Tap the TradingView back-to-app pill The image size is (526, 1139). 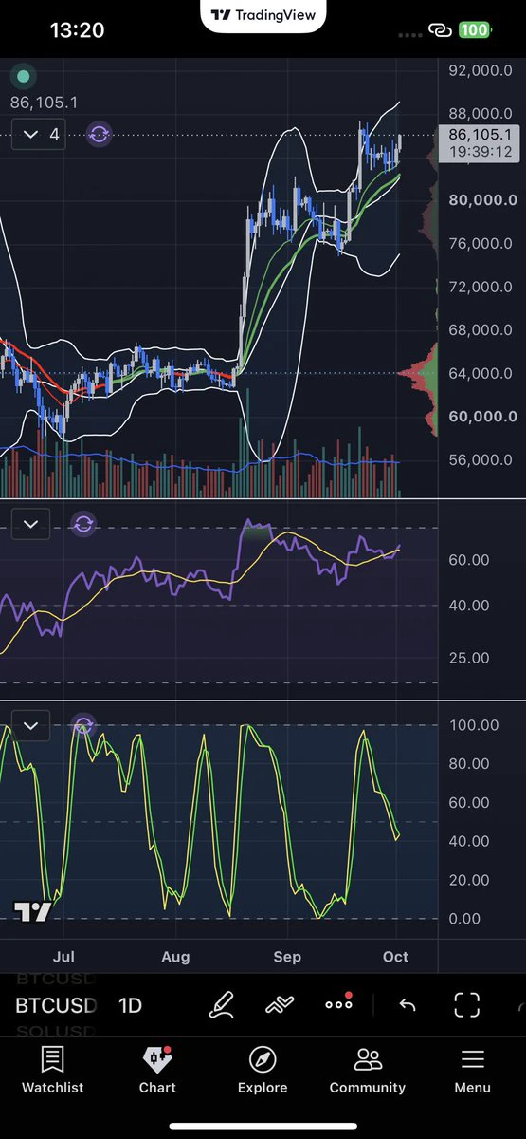click(x=264, y=15)
